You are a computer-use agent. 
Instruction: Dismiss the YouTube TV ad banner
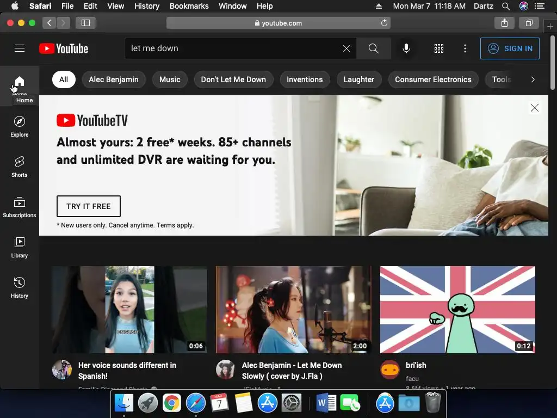point(534,108)
